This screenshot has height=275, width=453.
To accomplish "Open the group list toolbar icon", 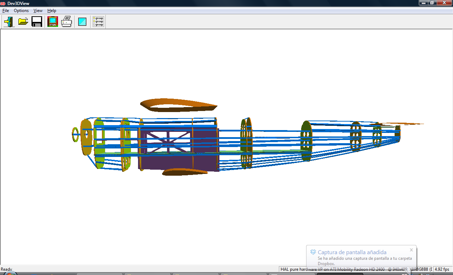I will click(98, 22).
